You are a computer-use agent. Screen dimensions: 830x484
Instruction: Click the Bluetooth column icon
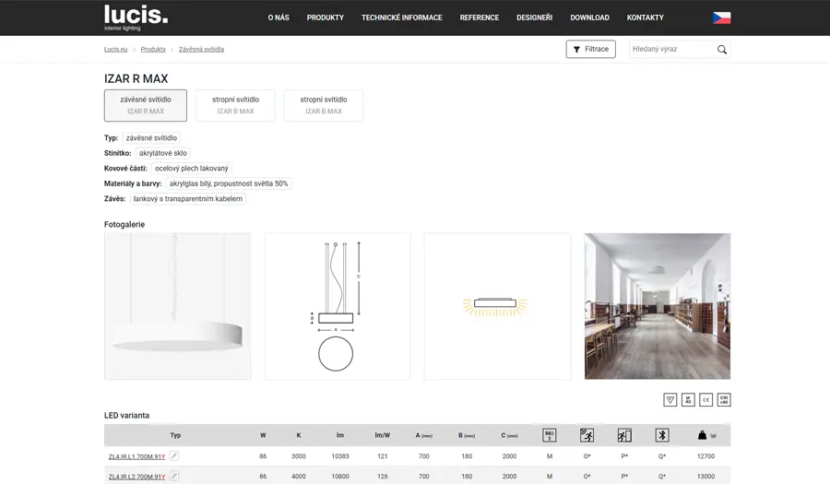(661, 435)
